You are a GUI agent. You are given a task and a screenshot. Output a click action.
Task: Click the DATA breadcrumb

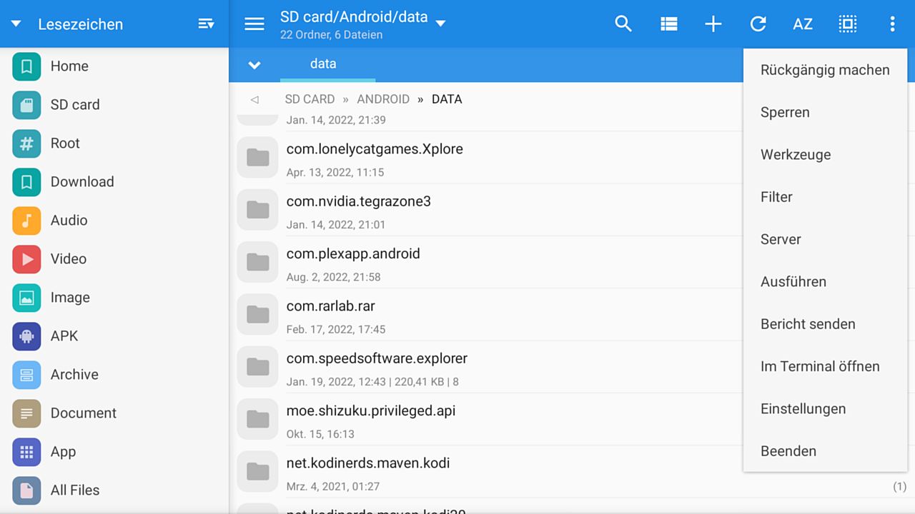447,99
